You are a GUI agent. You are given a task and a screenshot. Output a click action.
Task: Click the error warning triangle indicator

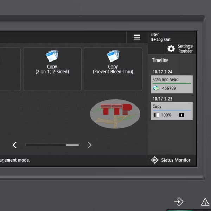pos(205,202)
